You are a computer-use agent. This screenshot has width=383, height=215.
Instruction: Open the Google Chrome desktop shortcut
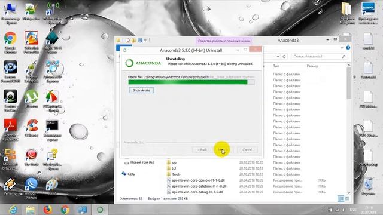10,42
